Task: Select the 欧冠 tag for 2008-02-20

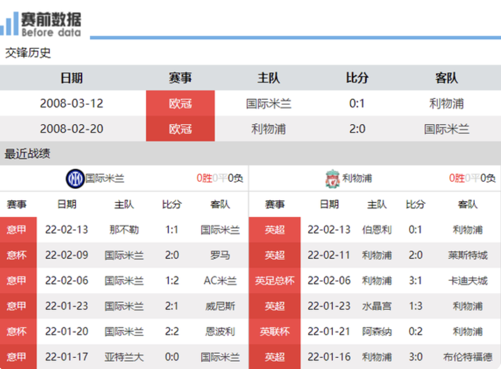Action: (x=180, y=129)
